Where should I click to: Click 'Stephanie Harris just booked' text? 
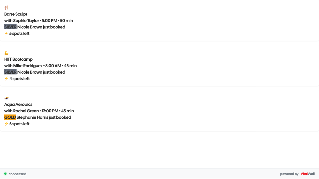(x=44, y=117)
